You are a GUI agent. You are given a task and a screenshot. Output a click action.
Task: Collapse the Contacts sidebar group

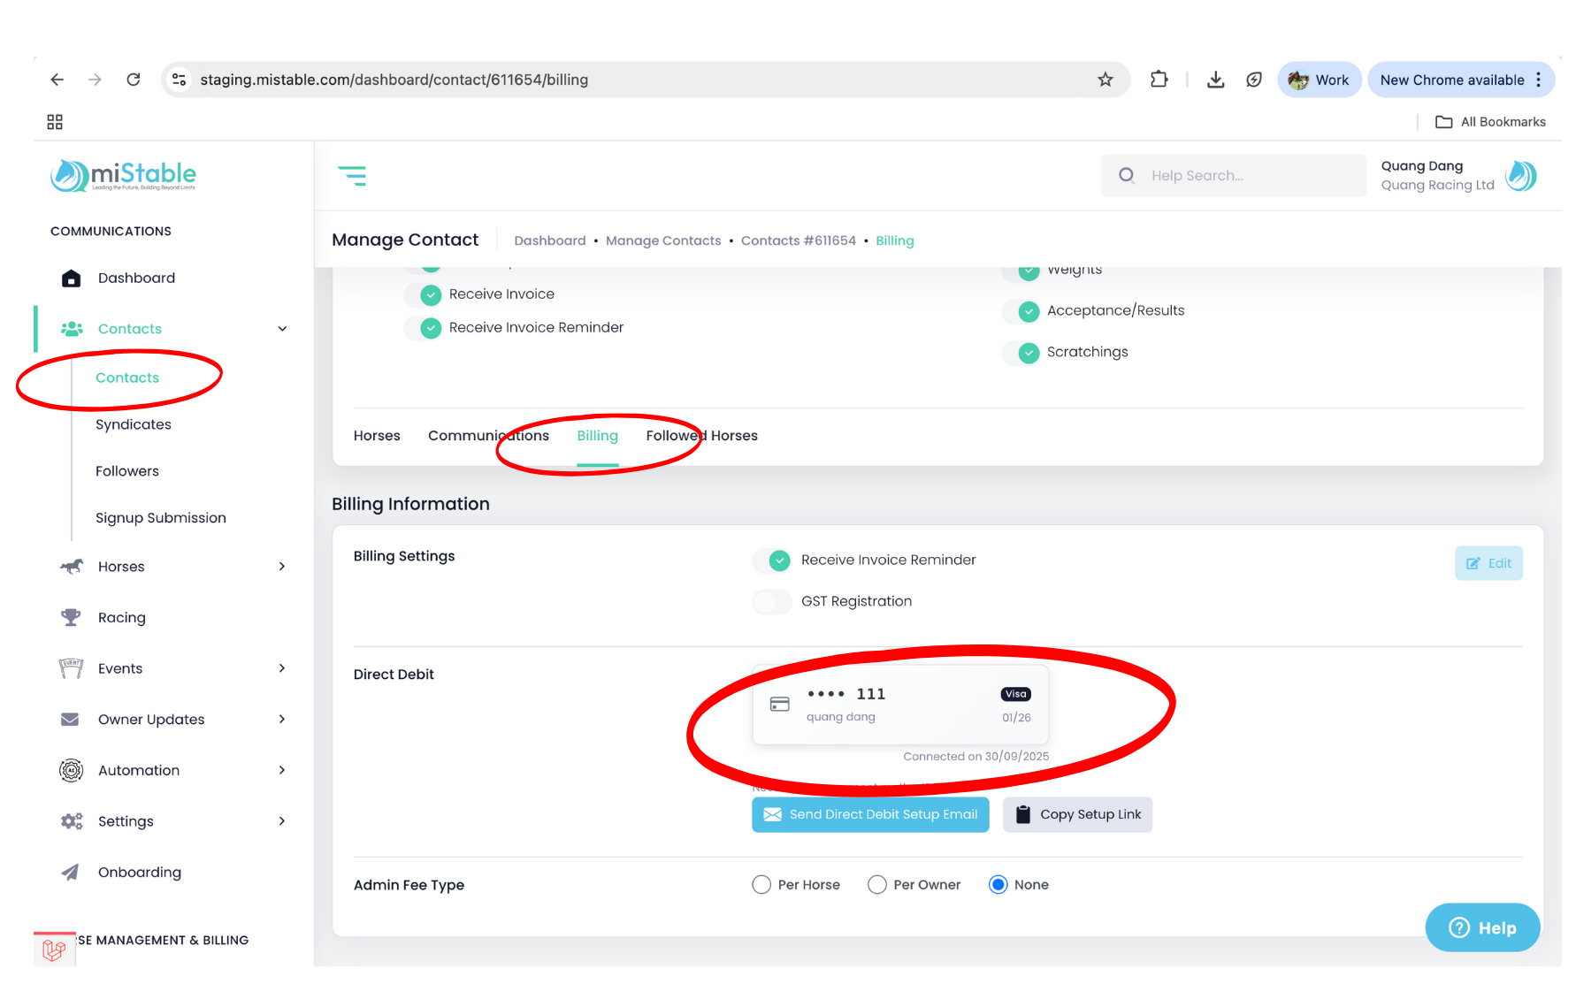click(282, 329)
